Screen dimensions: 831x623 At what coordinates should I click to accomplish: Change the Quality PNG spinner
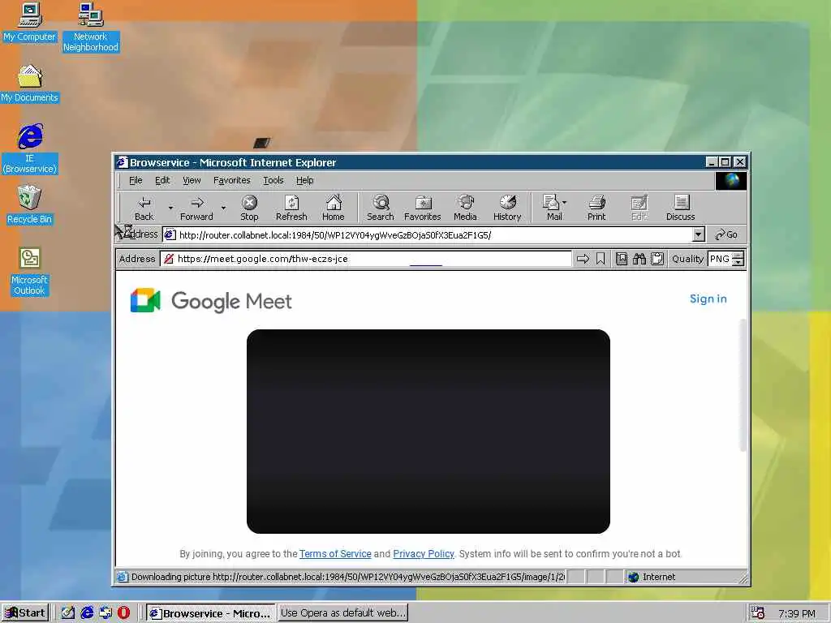point(738,259)
